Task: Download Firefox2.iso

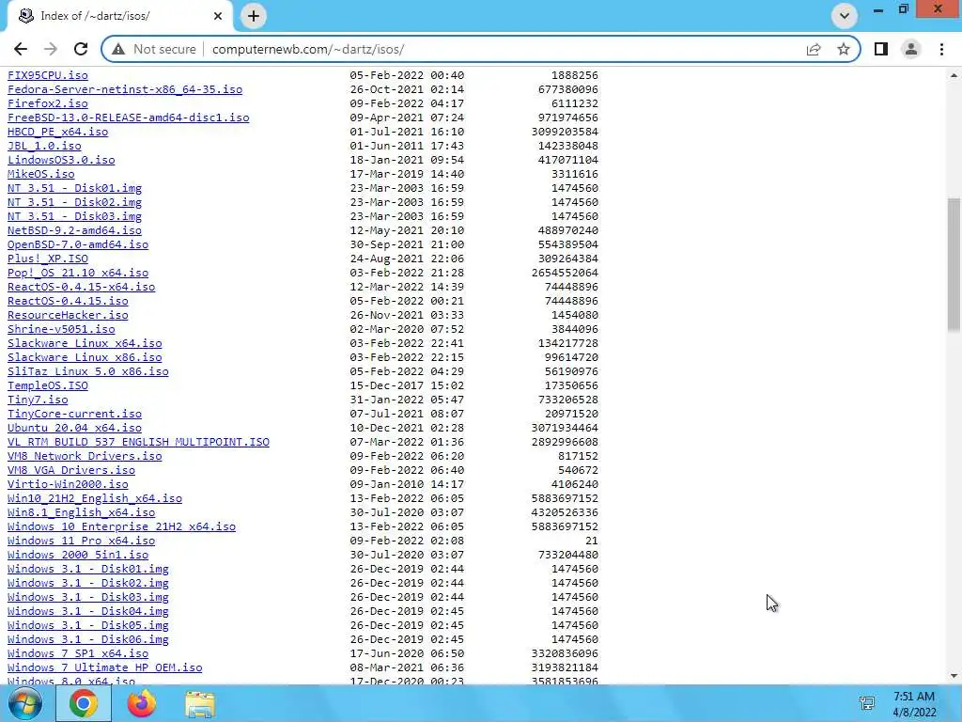Action: click(x=48, y=103)
